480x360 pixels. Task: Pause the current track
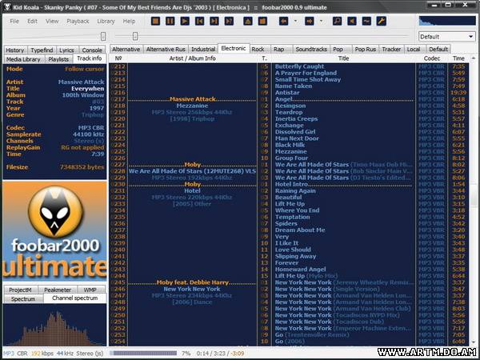tap(170, 21)
